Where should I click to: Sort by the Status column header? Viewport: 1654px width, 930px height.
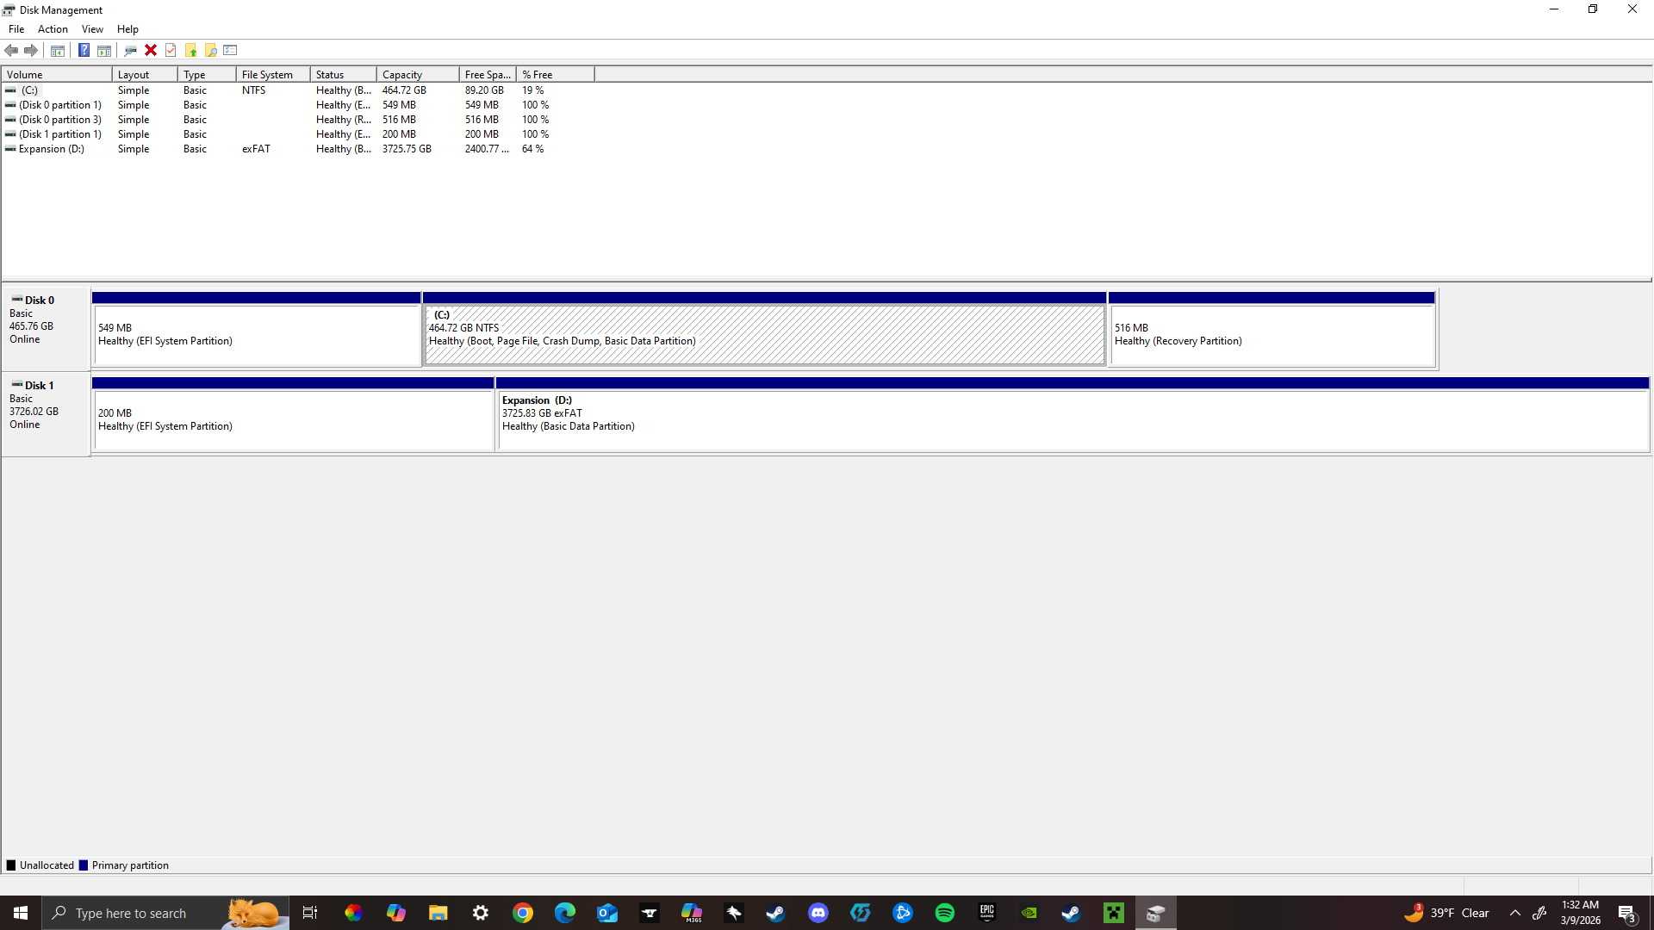point(343,75)
